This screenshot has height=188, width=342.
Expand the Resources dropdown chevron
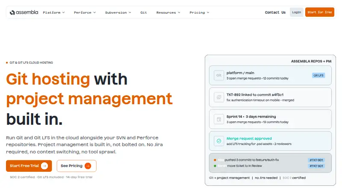click(x=179, y=12)
